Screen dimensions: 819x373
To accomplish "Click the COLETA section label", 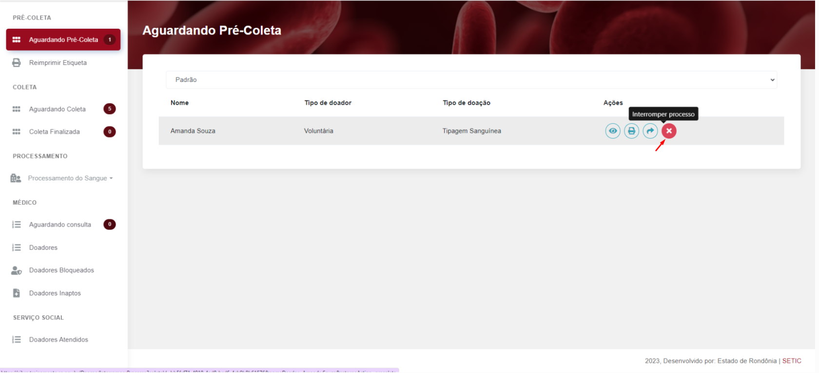I will 24,87.
